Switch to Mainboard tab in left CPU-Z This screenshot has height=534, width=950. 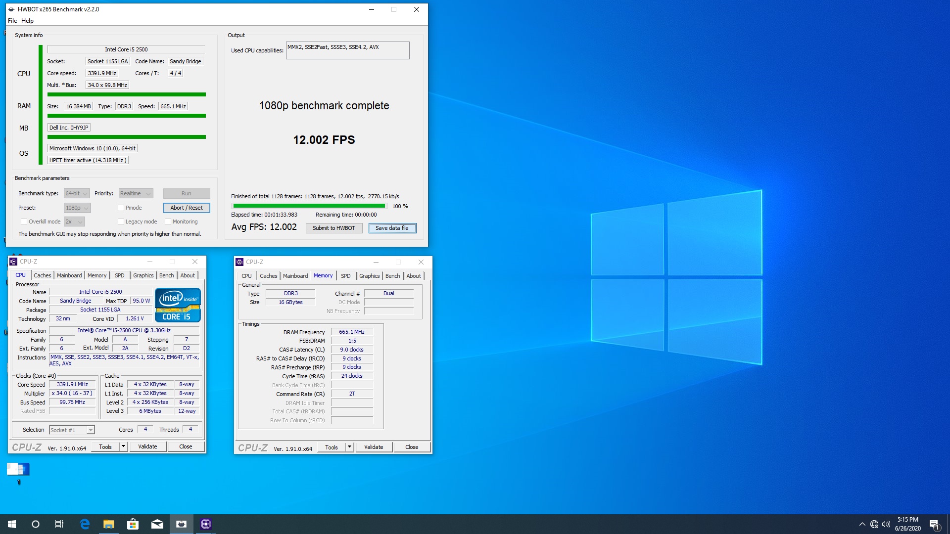point(69,275)
